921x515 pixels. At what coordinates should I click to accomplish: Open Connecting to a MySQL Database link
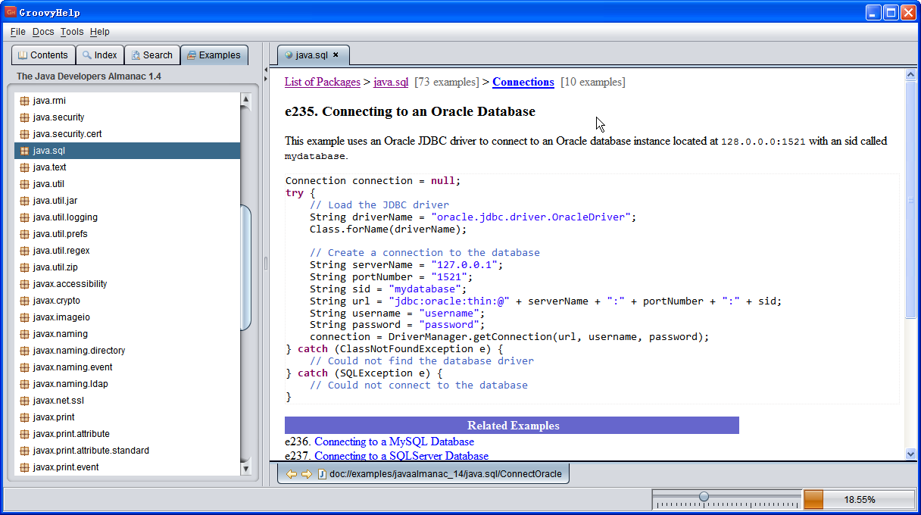click(x=394, y=442)
